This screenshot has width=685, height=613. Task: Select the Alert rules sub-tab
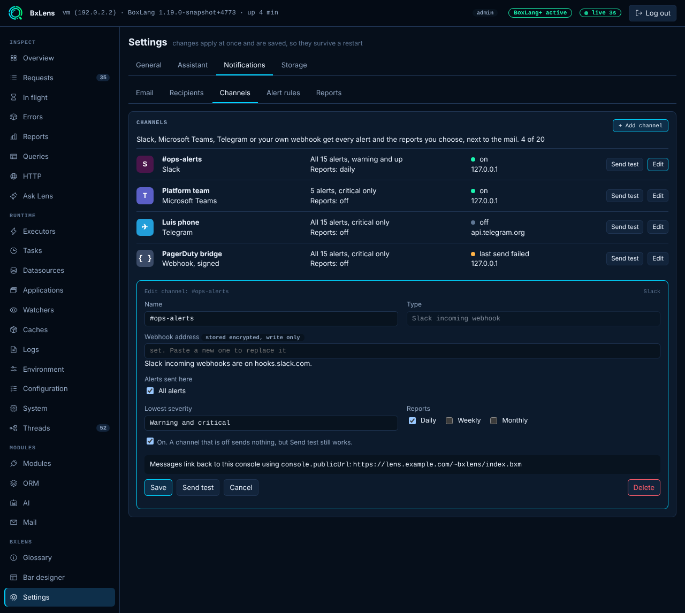click(x=283, y=93)
